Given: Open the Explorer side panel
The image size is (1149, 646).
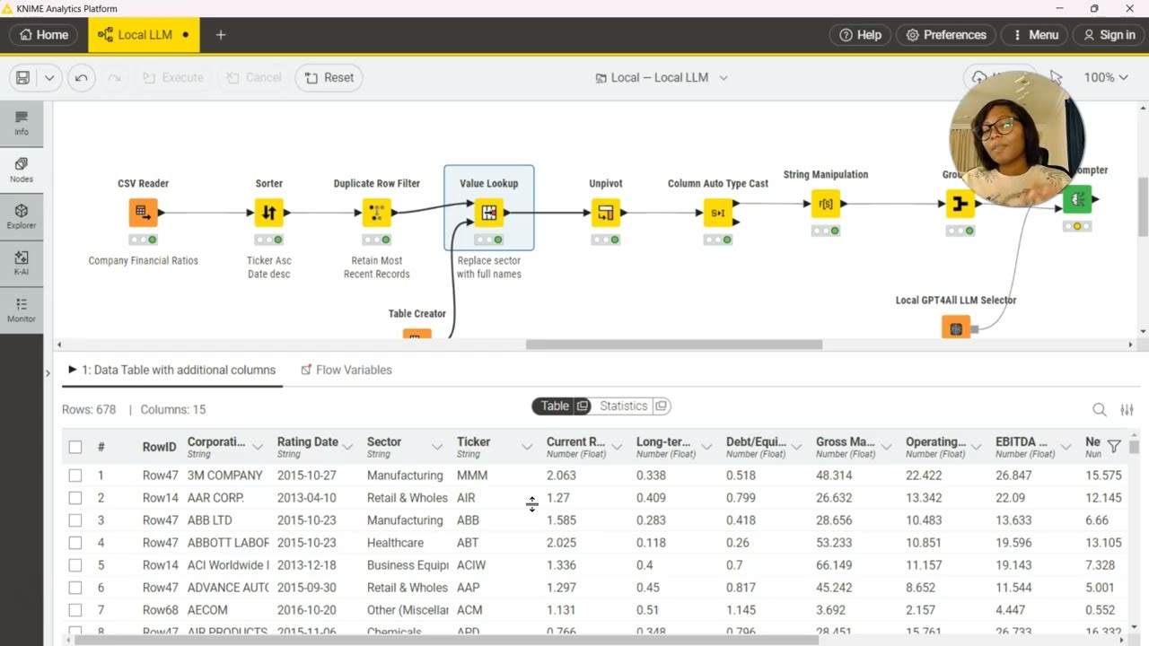Looking at the screenshot, I should point(22,217).
